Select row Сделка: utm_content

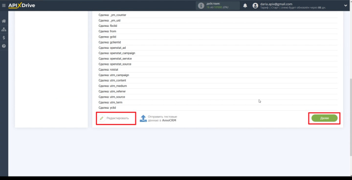click(218, 80)
